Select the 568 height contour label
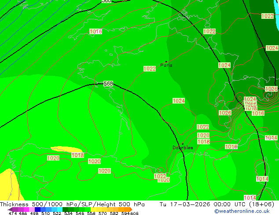This screenshot has height=215, width=279. point(108,83)
